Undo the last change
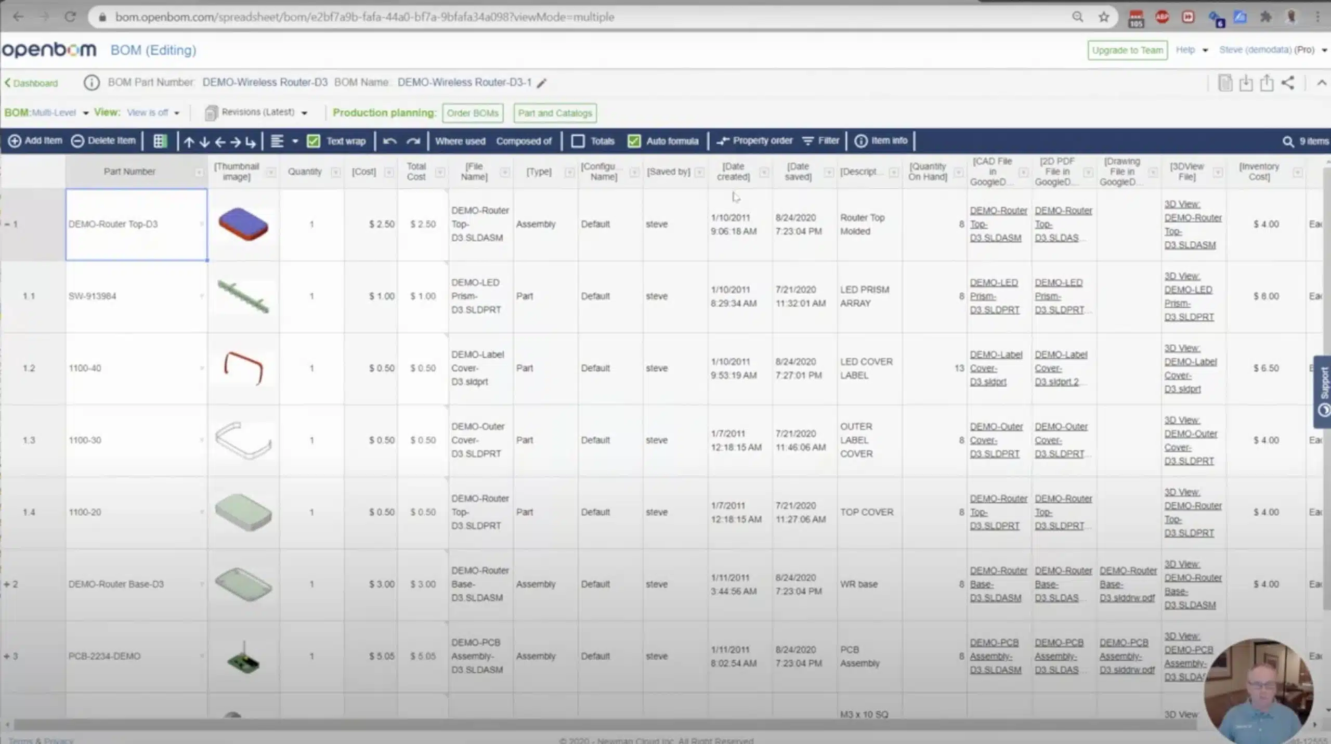The image size is (1331, 744). (x=390, y=141)
